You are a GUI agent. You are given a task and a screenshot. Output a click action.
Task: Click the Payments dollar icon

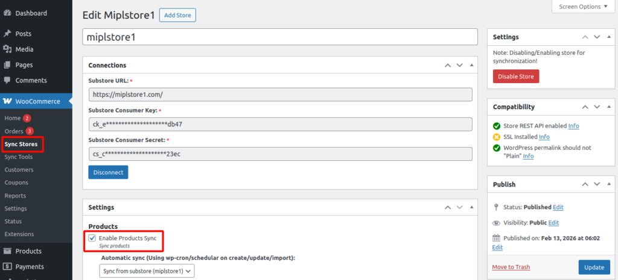click(x=7, y=267)
